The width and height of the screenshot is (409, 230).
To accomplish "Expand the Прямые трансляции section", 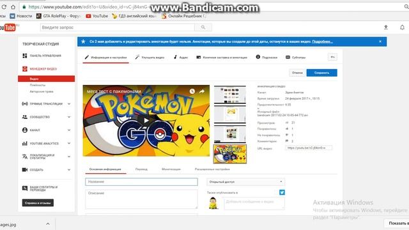I will pos(69,103).
